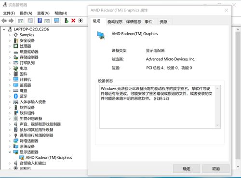This screenshot has height=178, width=241.
Task: Switch to the 驱动程序 tab
Action: coord(115,22)
